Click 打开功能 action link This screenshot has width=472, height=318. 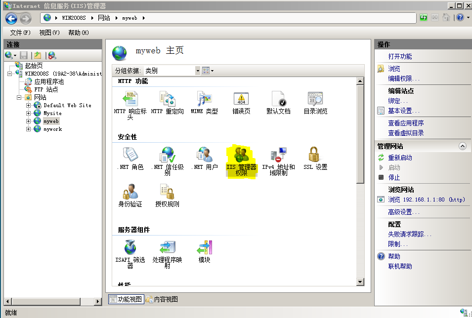[x=400, y=56]
